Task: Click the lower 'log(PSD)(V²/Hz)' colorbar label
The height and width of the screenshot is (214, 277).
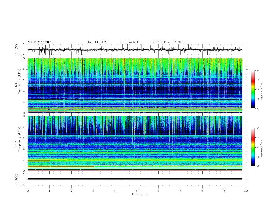Action: click(x=262, y=149)
